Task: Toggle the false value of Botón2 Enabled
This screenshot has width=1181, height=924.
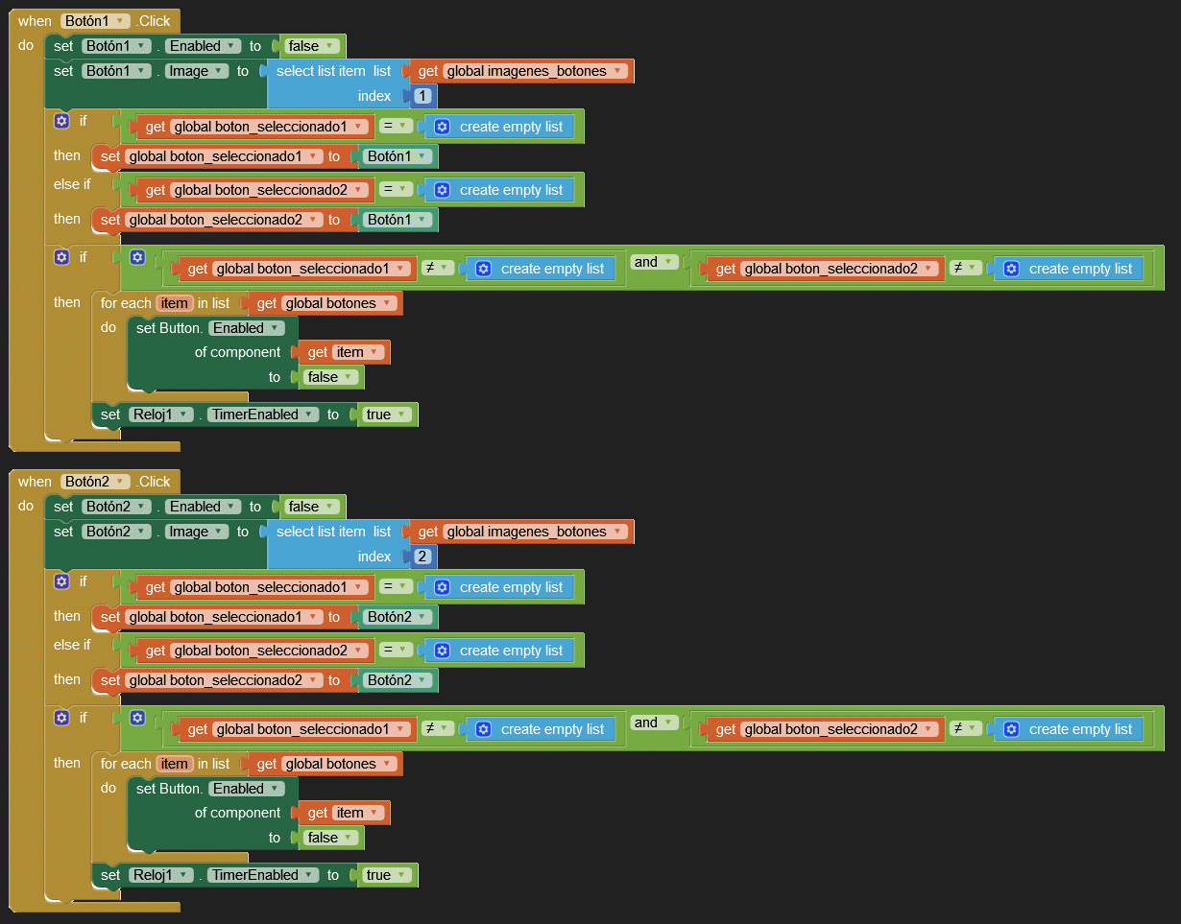Action: click(x=310, y=507)
